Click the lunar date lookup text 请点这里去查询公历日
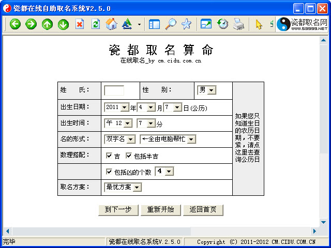The image size is (331, 248). pyautogui.click(x=247, y=152)
